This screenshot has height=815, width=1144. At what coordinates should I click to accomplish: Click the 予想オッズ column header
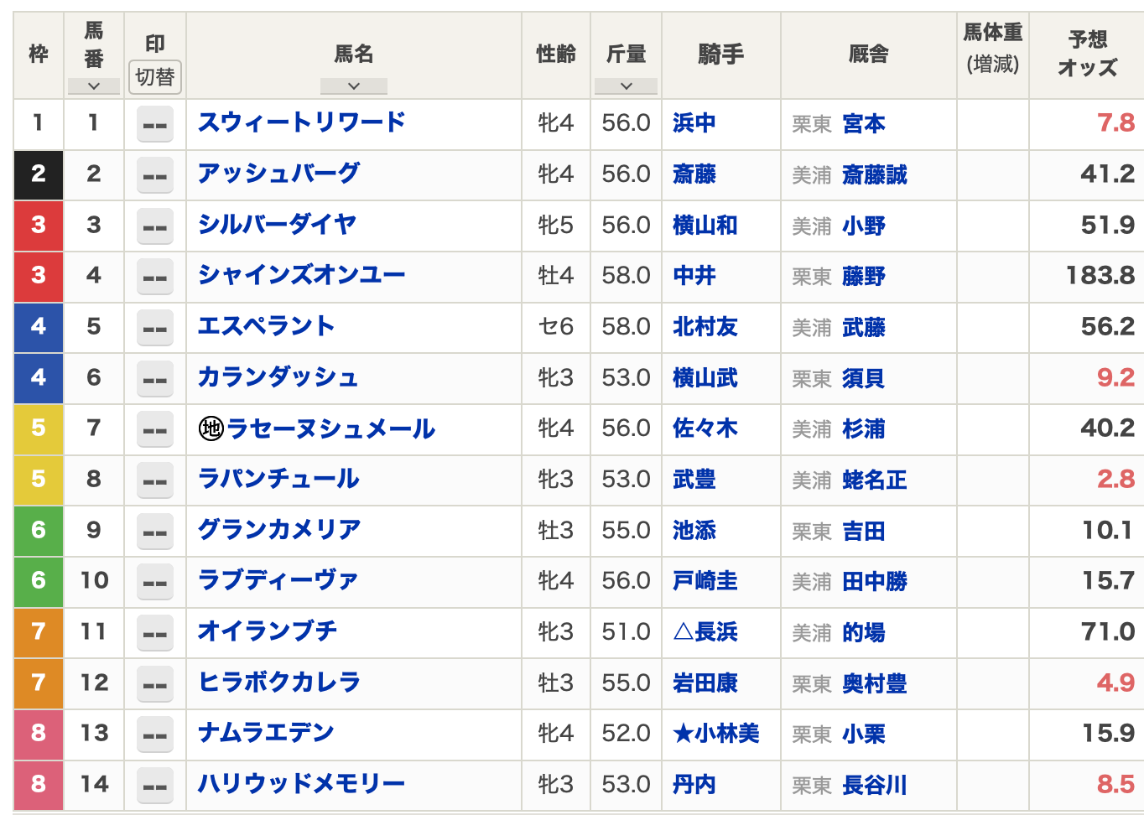[x=1087, y=54]
